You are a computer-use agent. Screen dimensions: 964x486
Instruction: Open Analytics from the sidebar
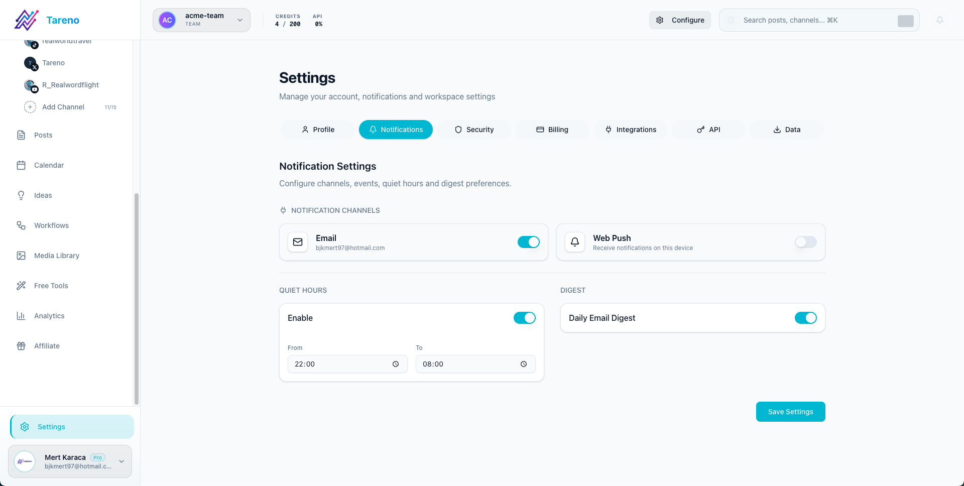(x=49, y=316)
